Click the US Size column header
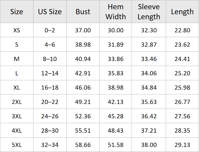 click(x=50, y=12)
